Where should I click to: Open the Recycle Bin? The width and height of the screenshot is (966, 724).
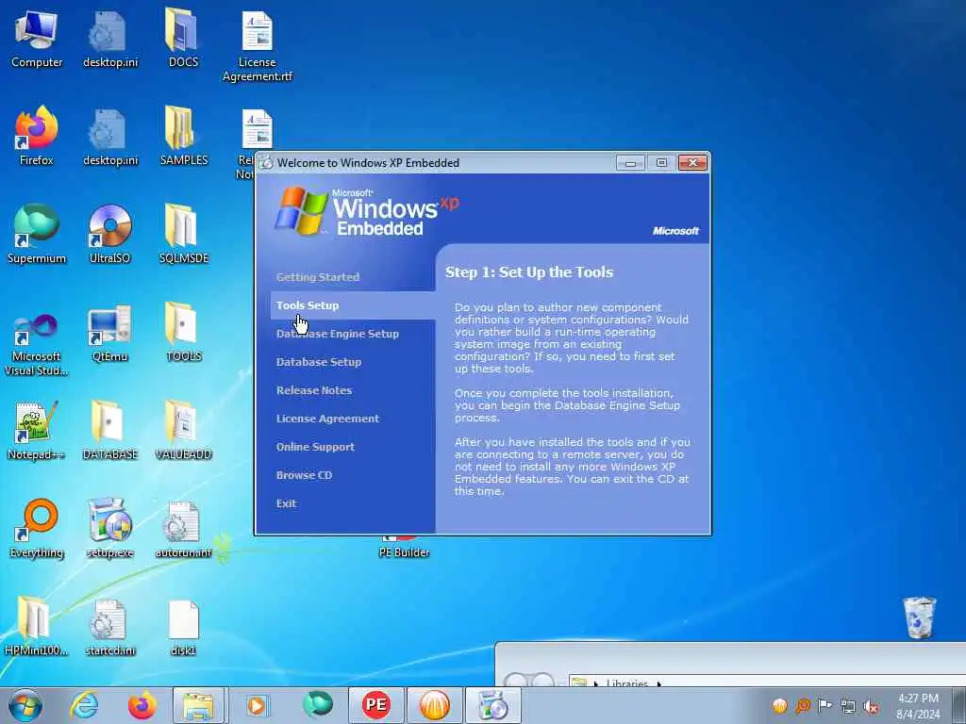(x=919, y=617)
